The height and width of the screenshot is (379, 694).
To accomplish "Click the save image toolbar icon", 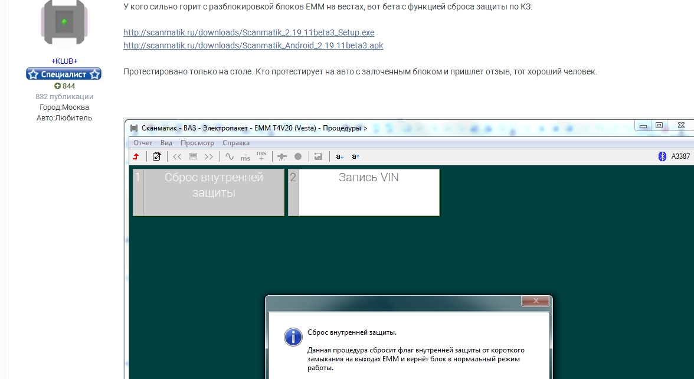I will tap(318, 156).
